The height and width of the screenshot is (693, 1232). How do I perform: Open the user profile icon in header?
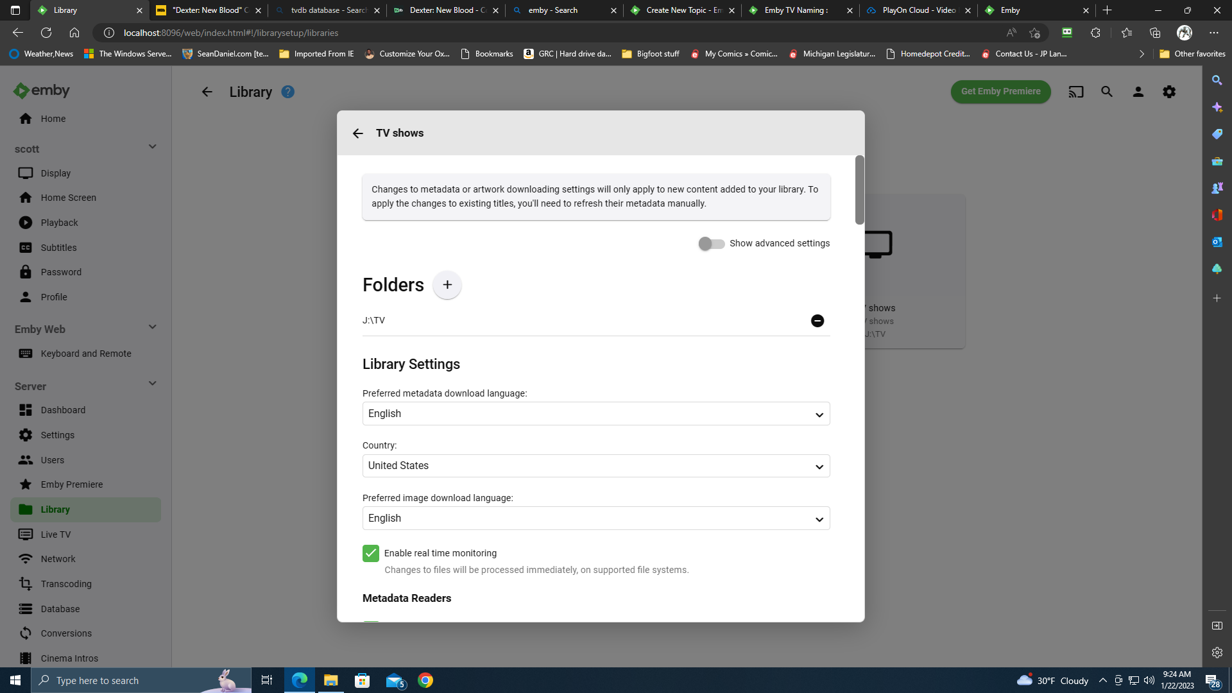click(1138, 92)
